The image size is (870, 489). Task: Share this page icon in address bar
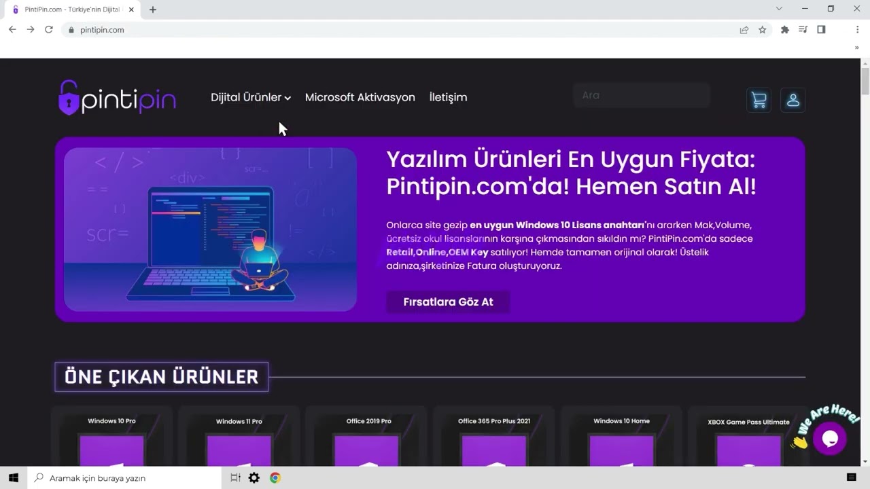click(744, 30)
